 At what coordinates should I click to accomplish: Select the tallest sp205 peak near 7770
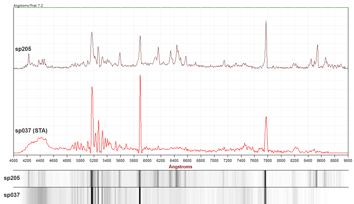click(266, 22)
